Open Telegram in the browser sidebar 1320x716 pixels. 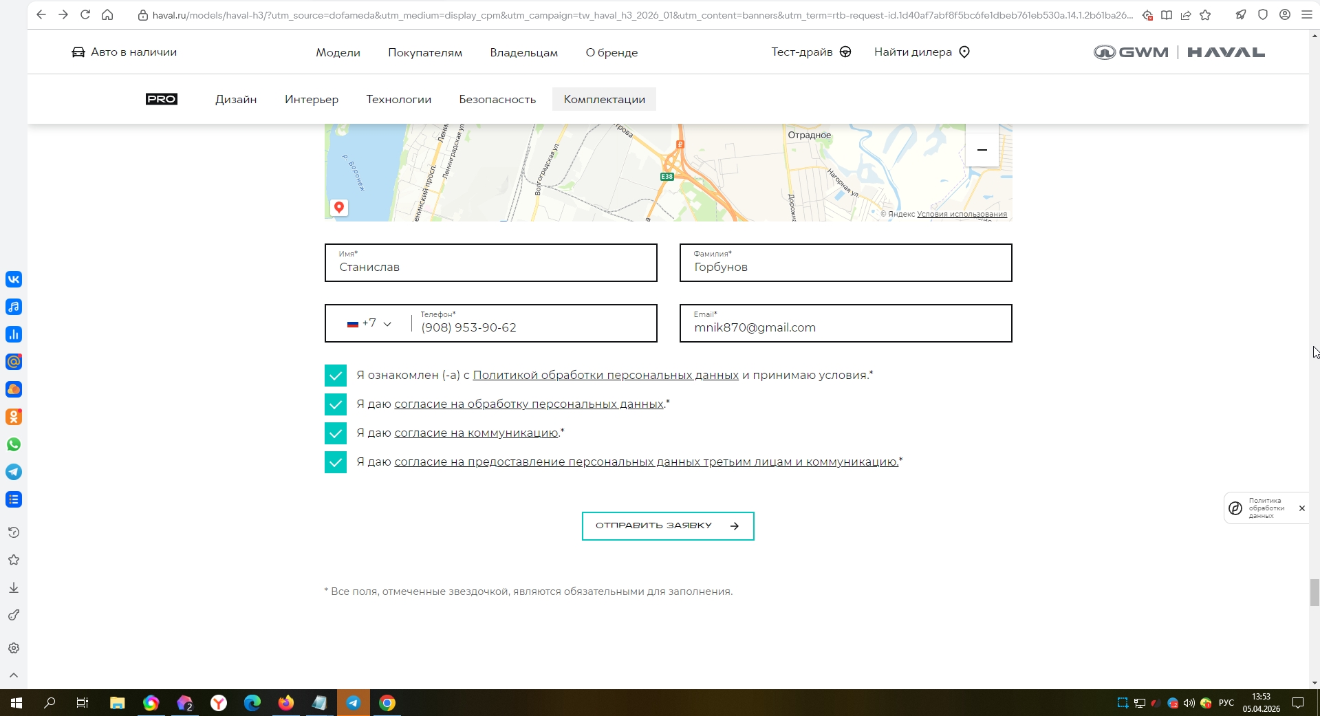point(14,472)
